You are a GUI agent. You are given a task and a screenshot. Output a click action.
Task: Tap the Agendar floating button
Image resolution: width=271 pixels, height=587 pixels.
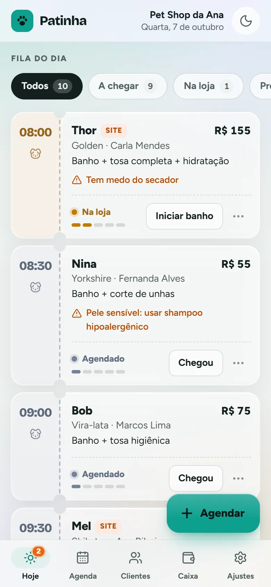coord(213,513)
